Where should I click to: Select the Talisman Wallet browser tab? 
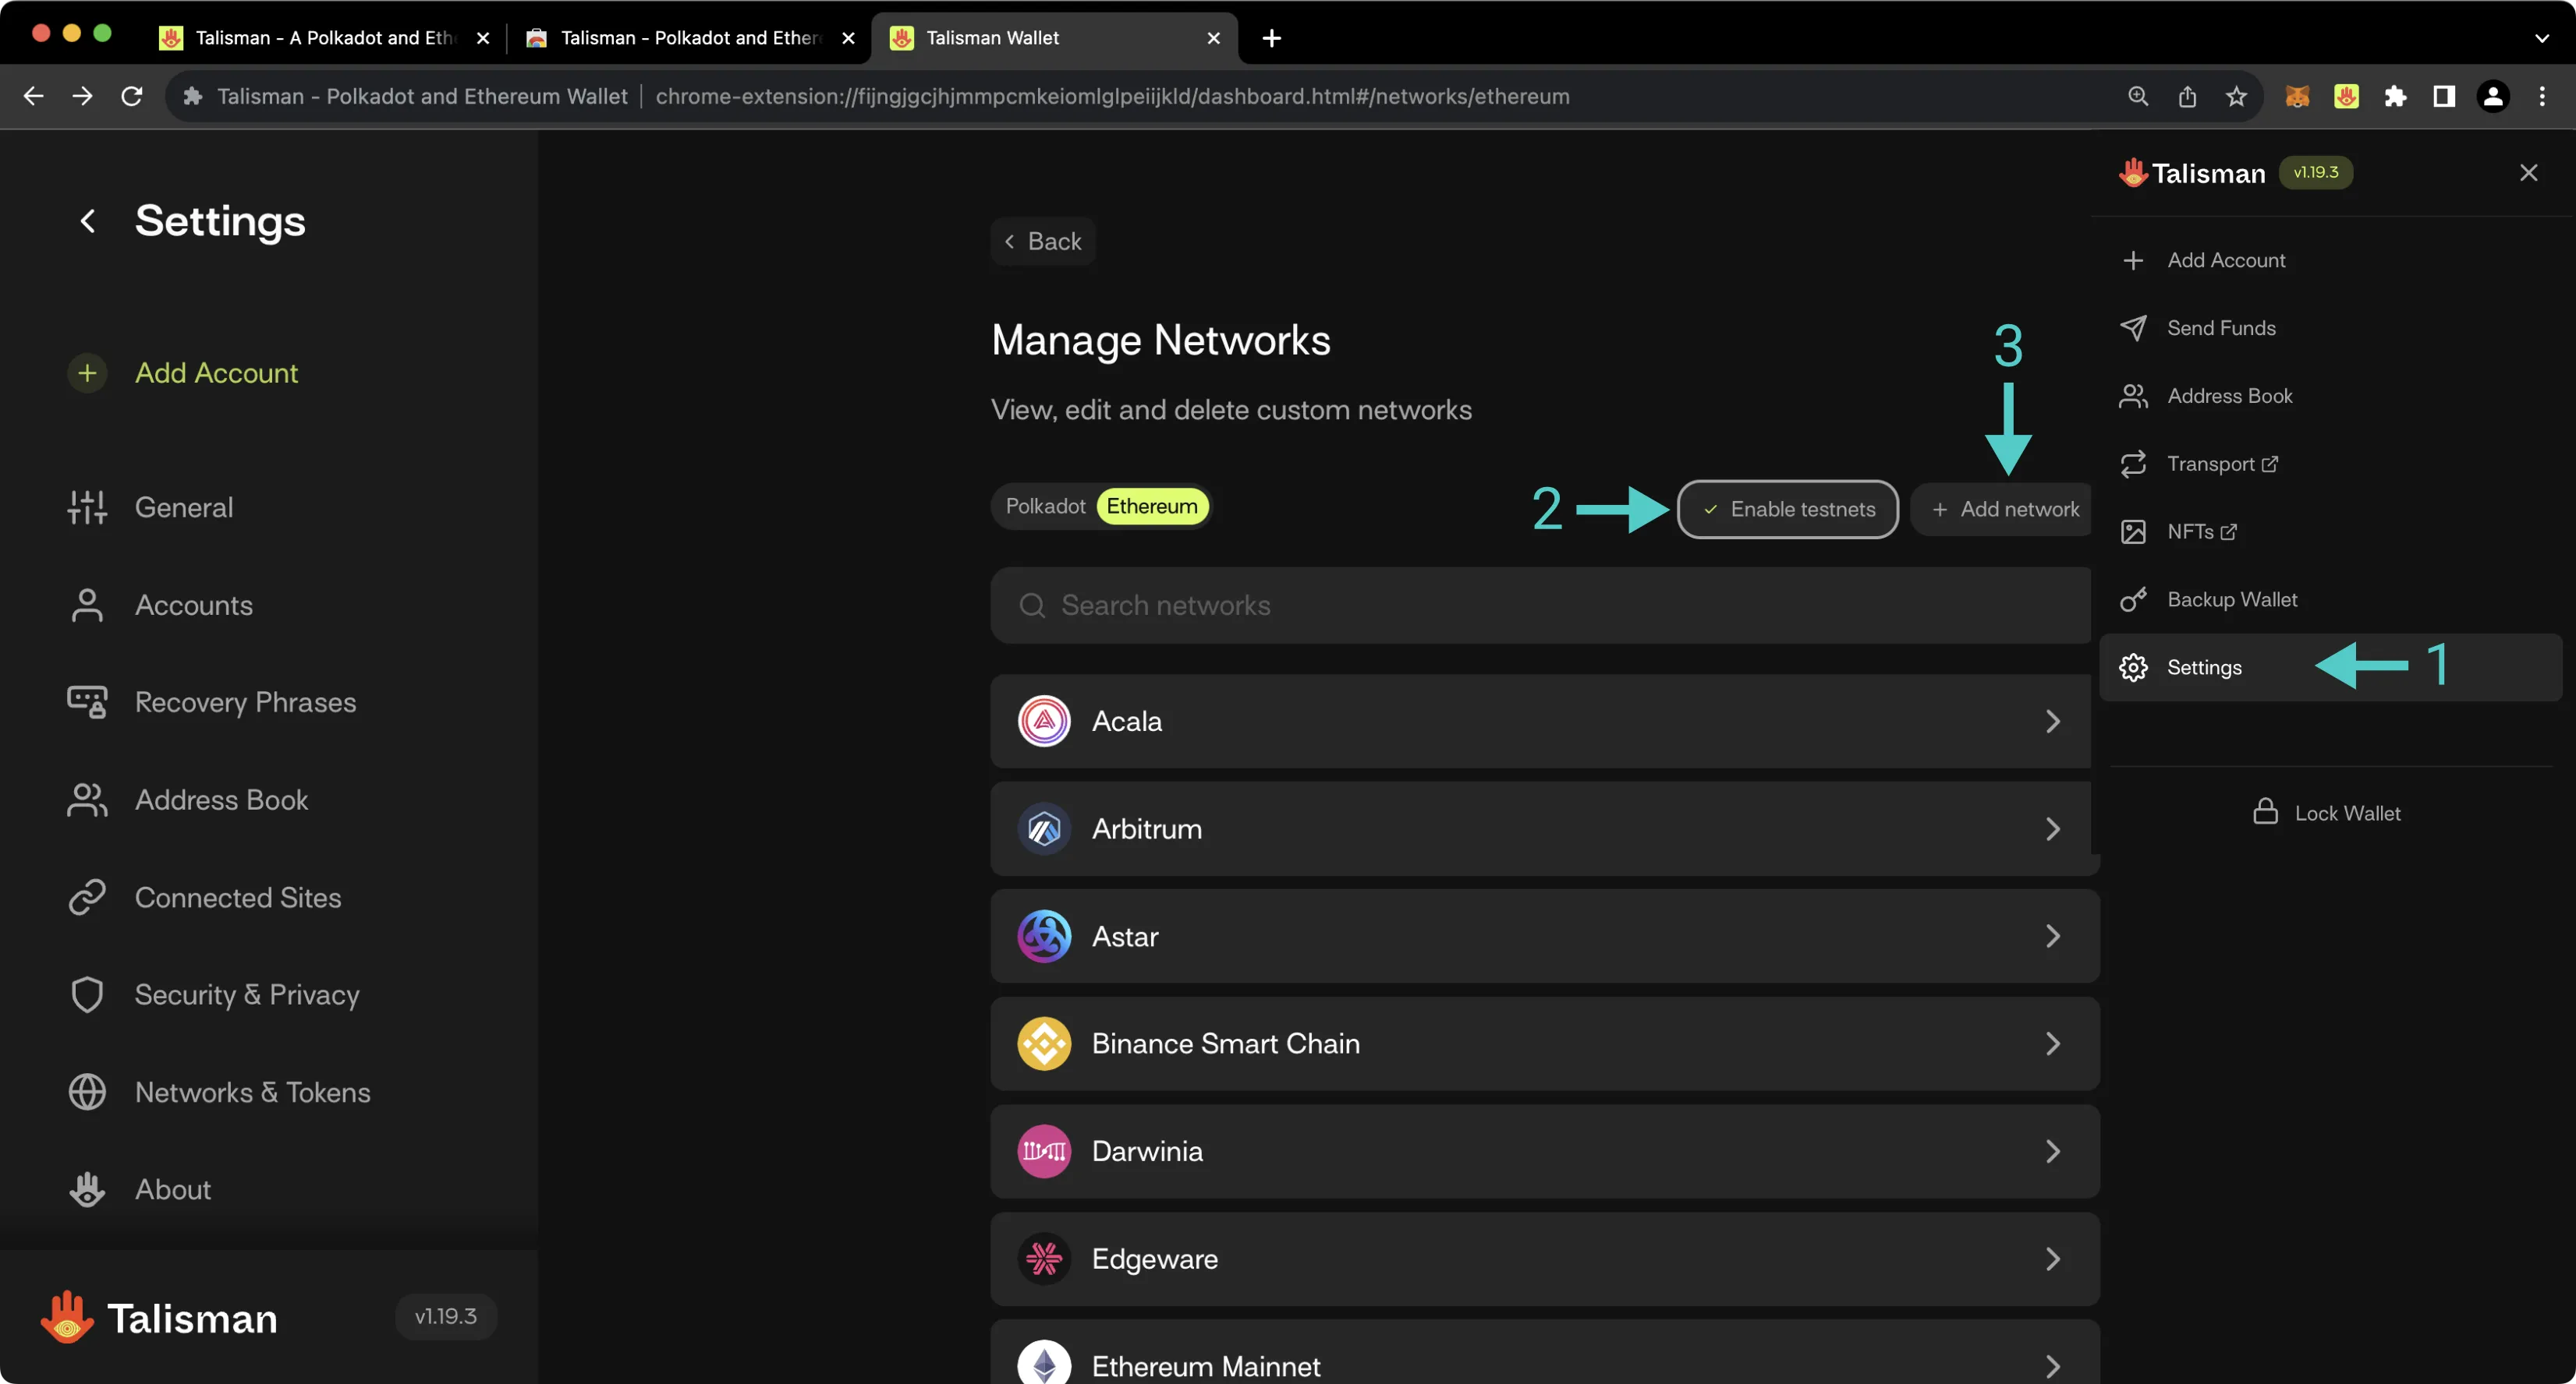(1054, 38)
